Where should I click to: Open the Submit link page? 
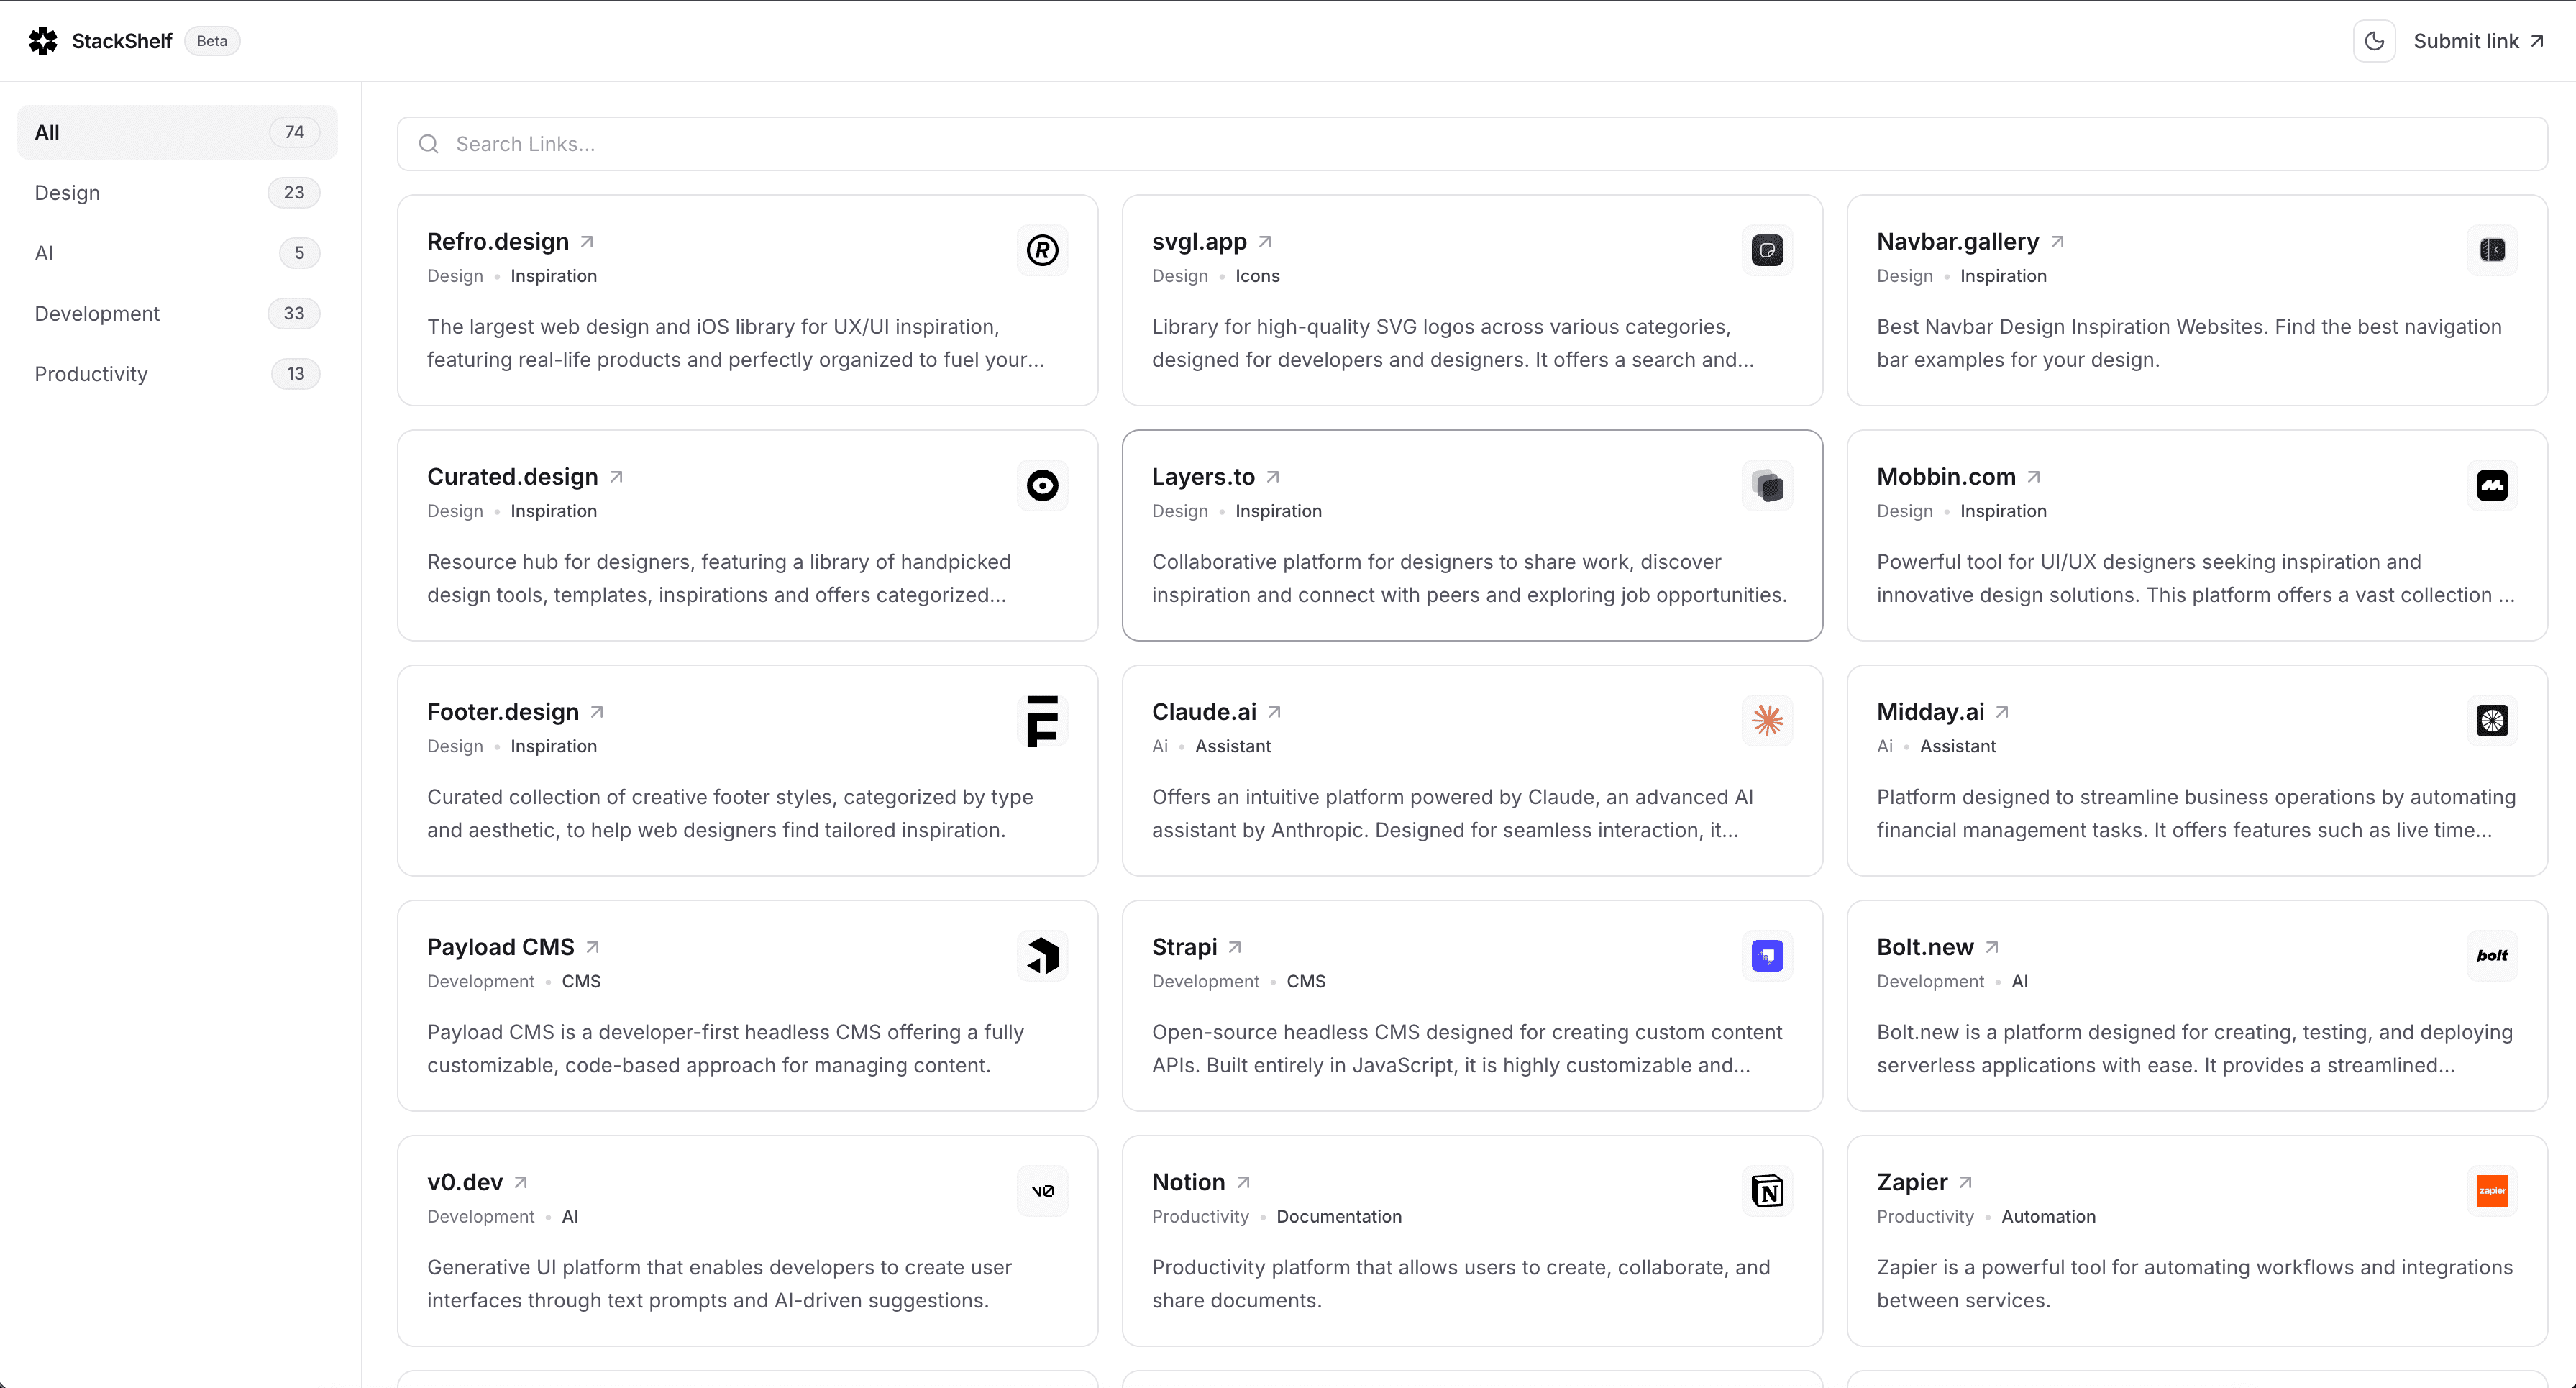pos(2478,41)
